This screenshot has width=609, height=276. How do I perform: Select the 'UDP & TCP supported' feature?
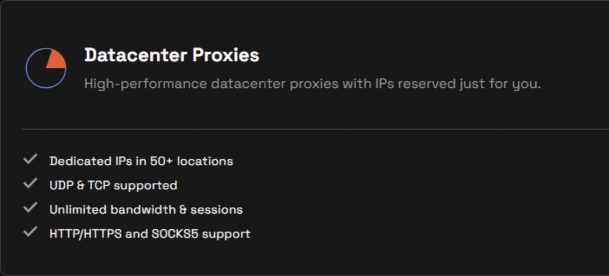(x=113, y=185)
